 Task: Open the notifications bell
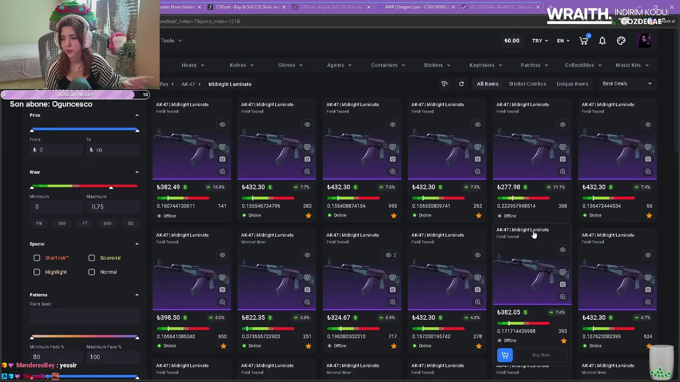pos(602,41)
